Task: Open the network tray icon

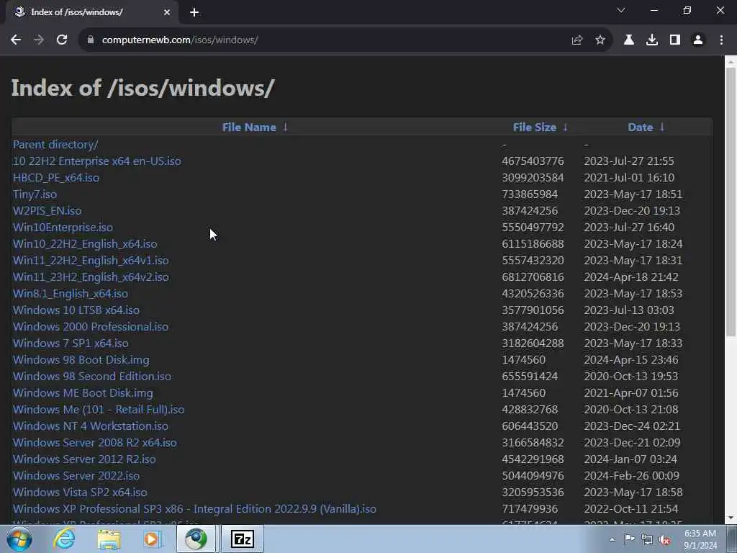Action: click(x=647, y=539)
